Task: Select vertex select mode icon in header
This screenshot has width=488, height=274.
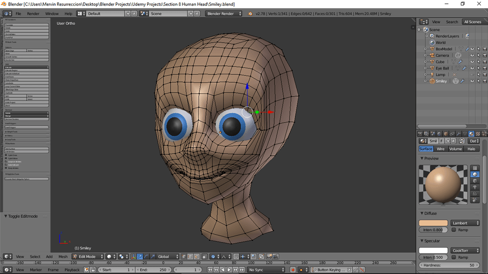Action: coord(183,256)
